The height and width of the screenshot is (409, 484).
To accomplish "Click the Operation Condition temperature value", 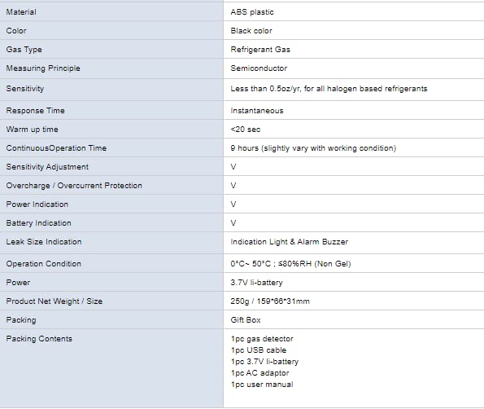I will pos(290,264).
